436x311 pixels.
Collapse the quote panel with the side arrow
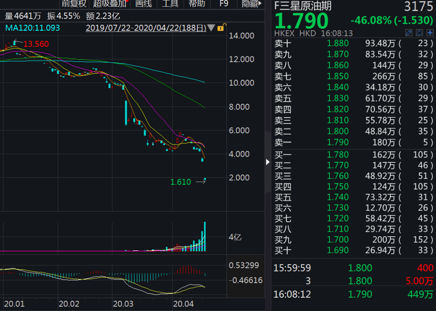(x=268, y=162)
